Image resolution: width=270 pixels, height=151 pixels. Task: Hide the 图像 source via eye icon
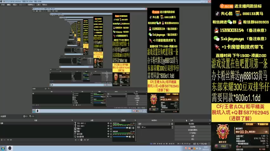(108, 131)
